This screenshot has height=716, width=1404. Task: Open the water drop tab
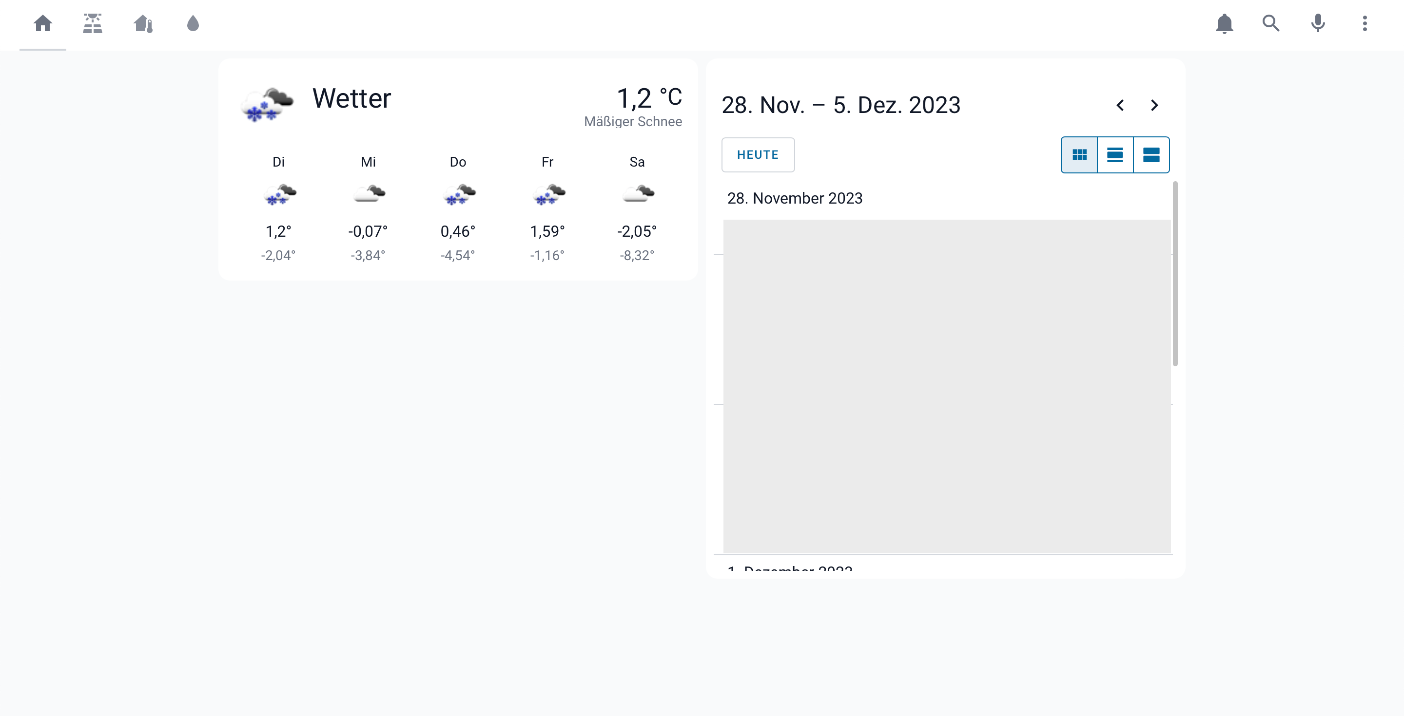click(193, 24)
